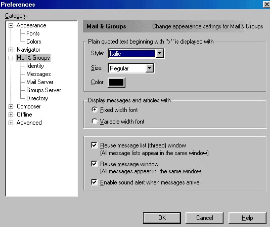Toggle the Reuse message window checkbox
Viewport: 270px width, 227px height.
(x=94, y=164)
